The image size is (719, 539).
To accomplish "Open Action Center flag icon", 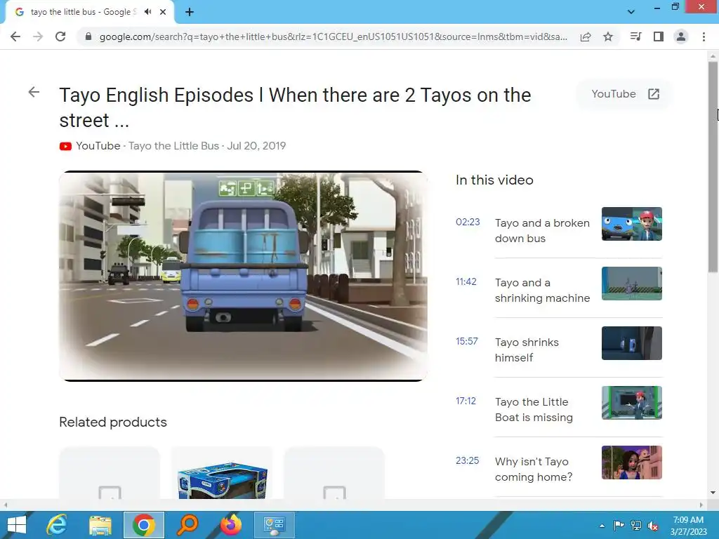I will [x=619, y=526].
